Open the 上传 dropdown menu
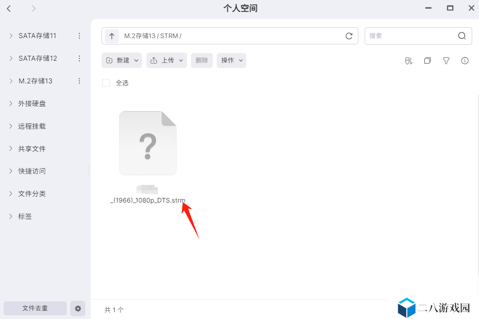 pyautogui.click(x=166, y=60)
